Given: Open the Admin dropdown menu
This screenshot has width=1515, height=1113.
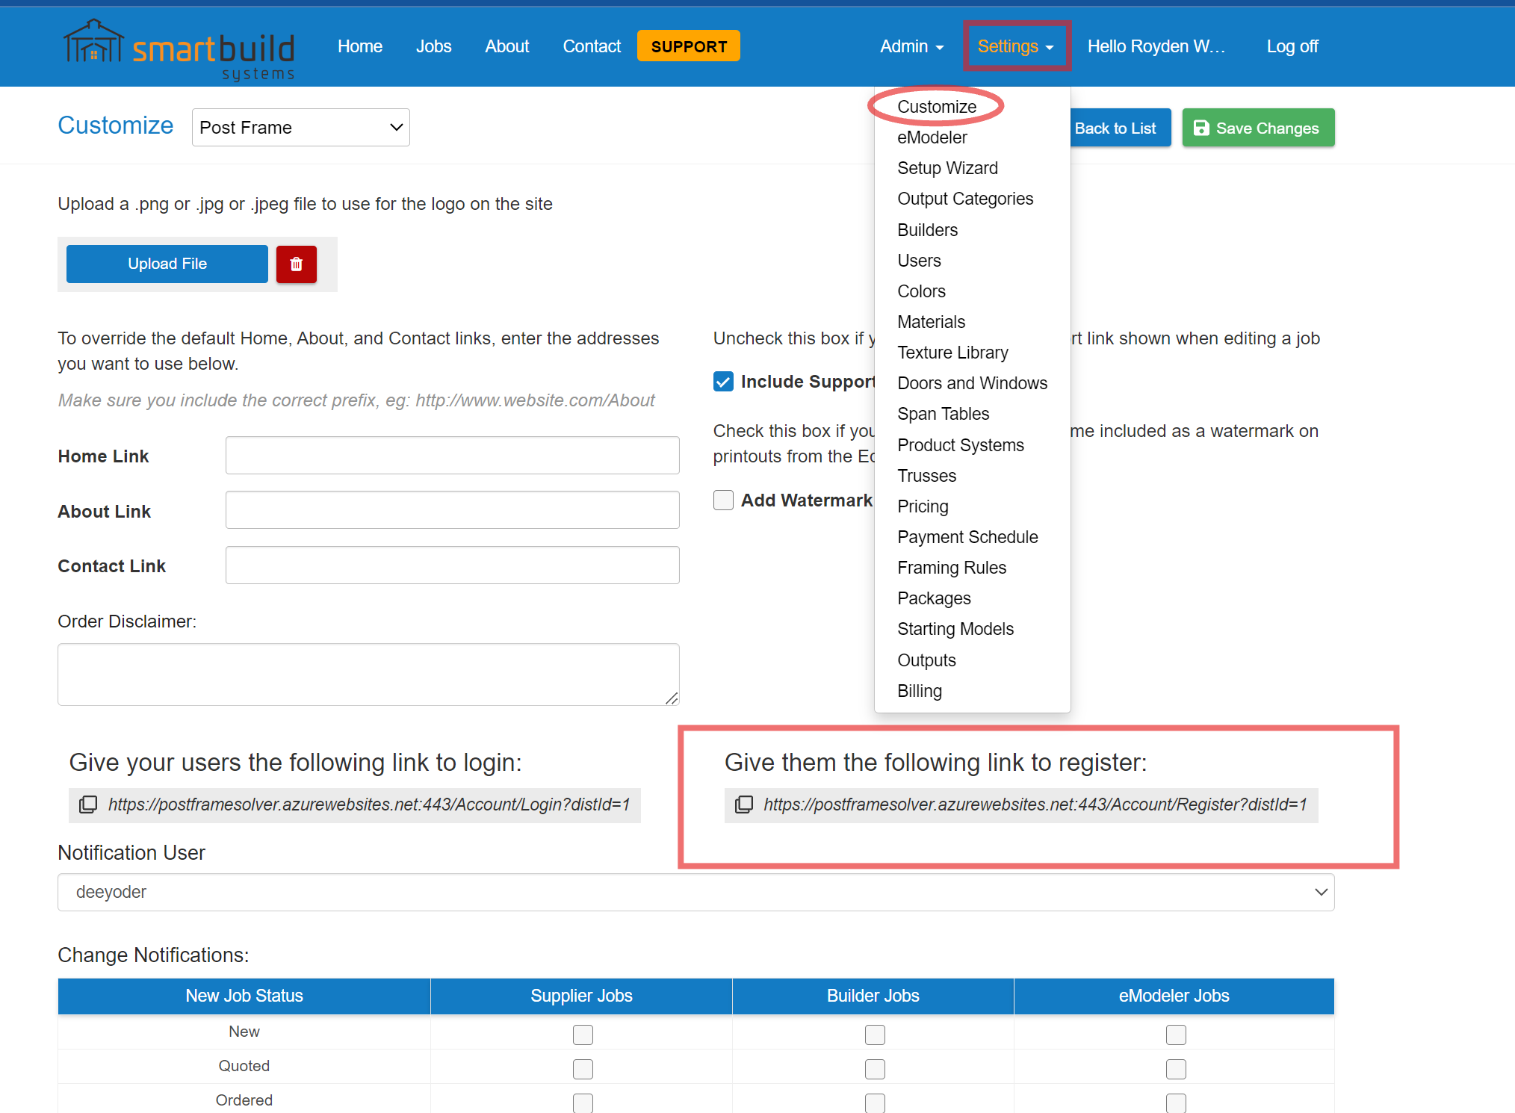Looking at the screenshot, I should [x=911, y=46].
